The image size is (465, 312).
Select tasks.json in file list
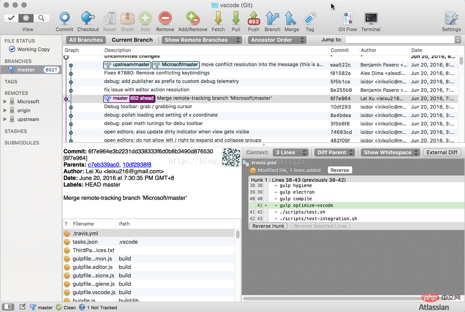(x=148, y=242)
